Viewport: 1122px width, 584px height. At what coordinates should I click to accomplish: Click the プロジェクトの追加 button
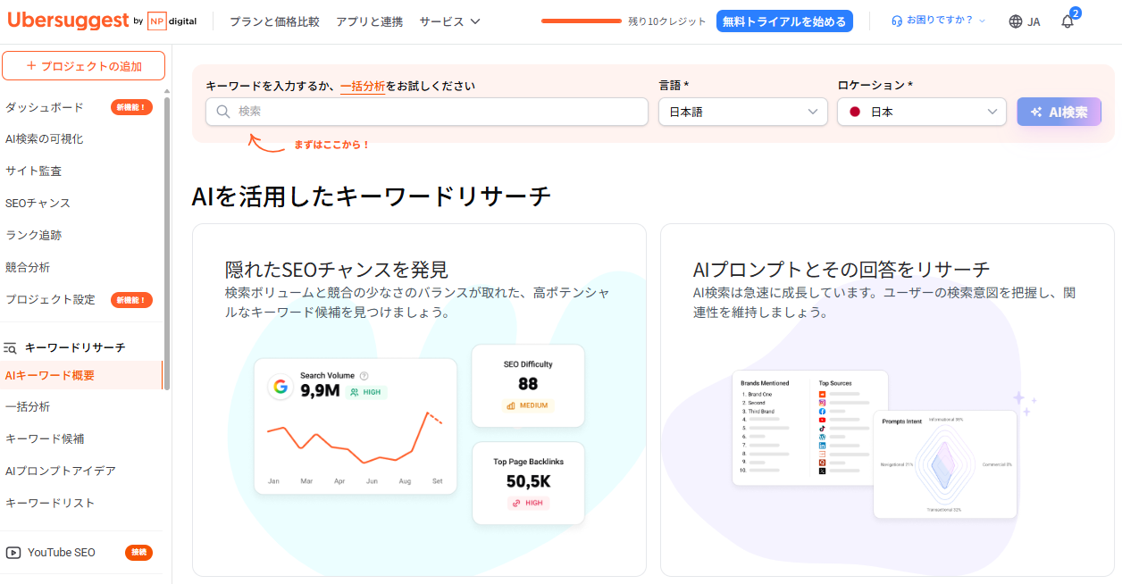(84, 66)
